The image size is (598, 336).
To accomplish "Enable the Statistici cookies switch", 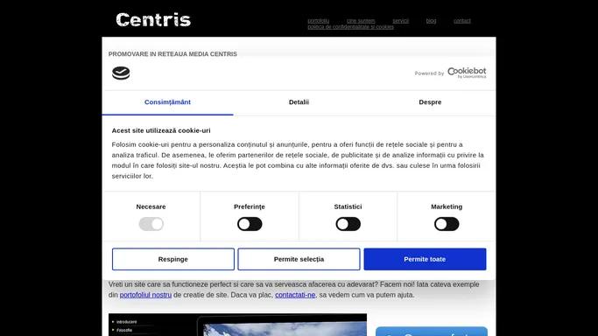I will point(348,224).
